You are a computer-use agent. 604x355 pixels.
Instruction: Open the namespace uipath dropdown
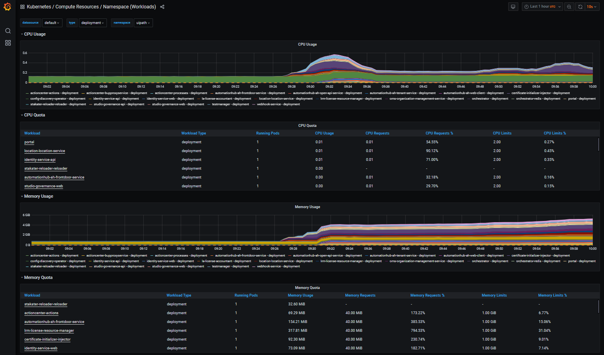143,23
